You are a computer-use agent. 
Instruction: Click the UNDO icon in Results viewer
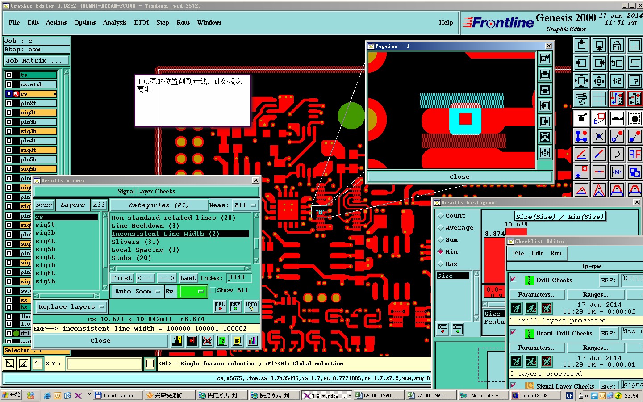pyautogui.click(x=251, y=306)
